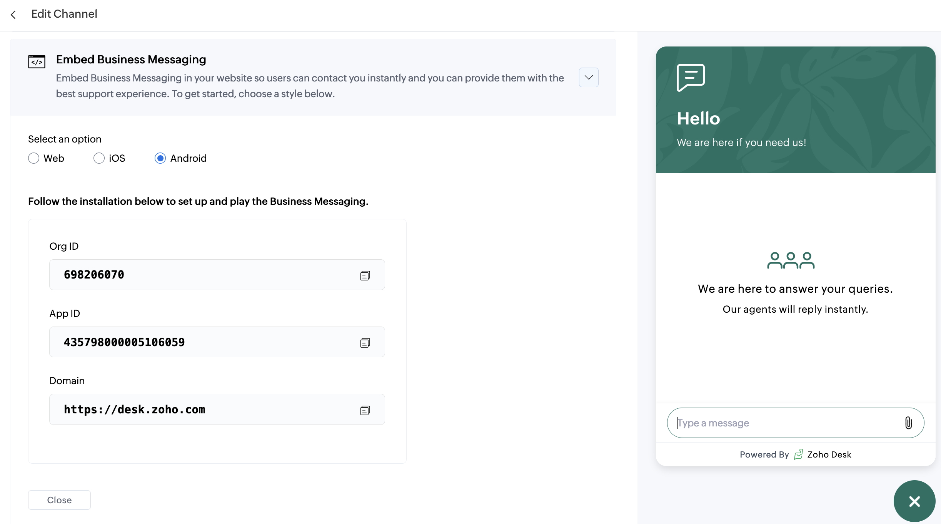The width and height of the screenshot is (941, 524).
Task: Click the chat bubble icon in widget header
Action: (691, 77)
